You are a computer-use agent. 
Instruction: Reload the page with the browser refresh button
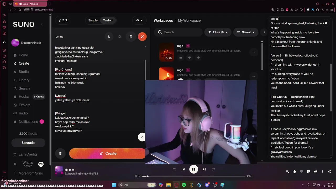point(20,10)
